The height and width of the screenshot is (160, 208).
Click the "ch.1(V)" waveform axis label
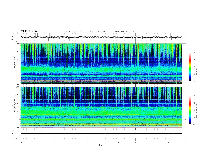pos(13,37)
